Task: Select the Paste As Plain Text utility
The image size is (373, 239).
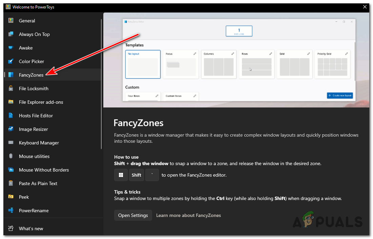Action: tap(39, 183)
